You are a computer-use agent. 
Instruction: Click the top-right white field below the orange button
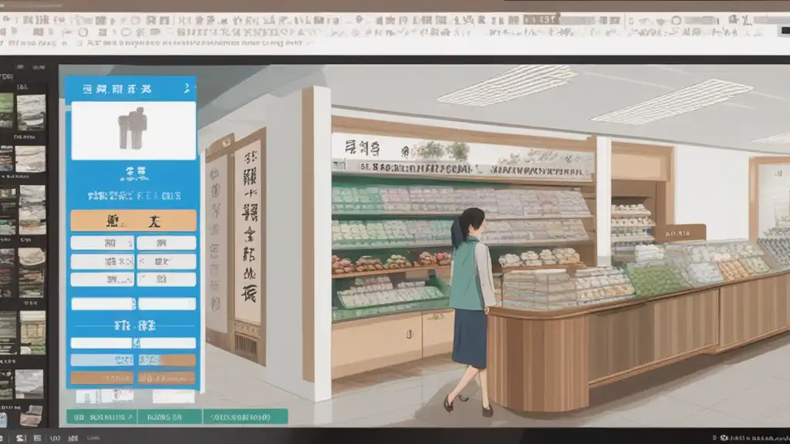tap(166, 243)
